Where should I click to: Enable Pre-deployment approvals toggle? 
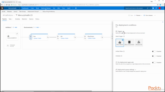(x=154, y=62)
